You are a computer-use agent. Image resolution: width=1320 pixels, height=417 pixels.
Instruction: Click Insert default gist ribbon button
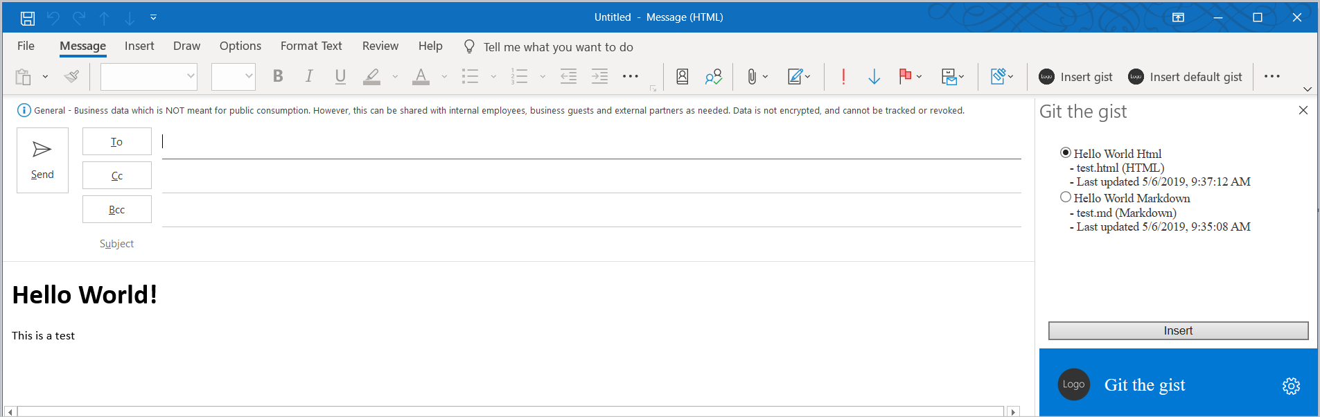(1185, 77)
